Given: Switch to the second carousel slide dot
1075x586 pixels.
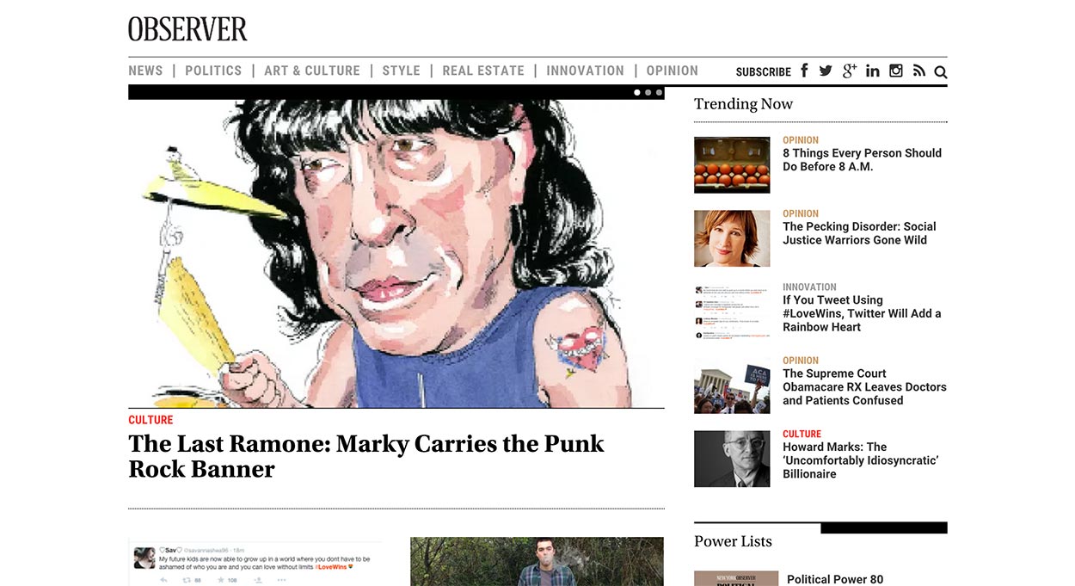Looking at the screenshot, I should pos(648,92).
